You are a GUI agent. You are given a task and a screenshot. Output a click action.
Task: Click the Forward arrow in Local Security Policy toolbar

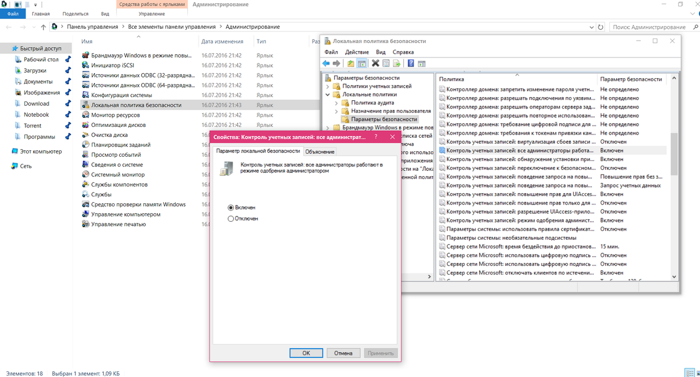pyautogui.click(x=336, y=63)
